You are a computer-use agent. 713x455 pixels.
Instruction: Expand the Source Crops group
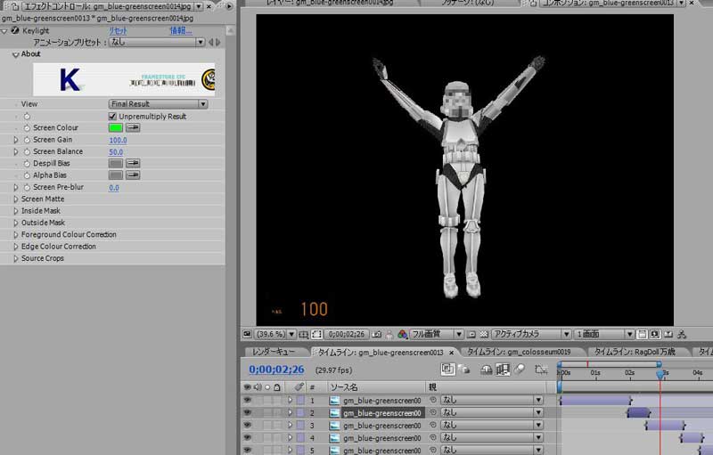16,258
